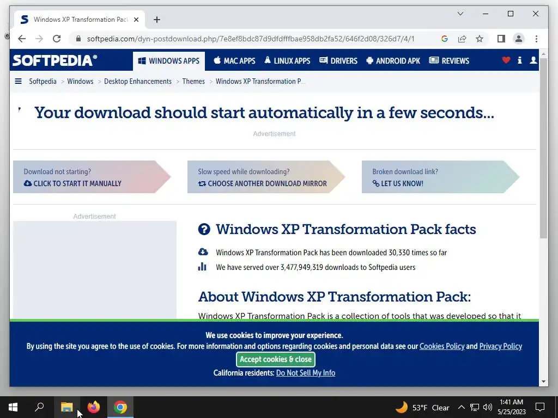The width and height of the screenshot is (558, 418).
Task: Open the Privacy Policy link
Action: point(501,346)
